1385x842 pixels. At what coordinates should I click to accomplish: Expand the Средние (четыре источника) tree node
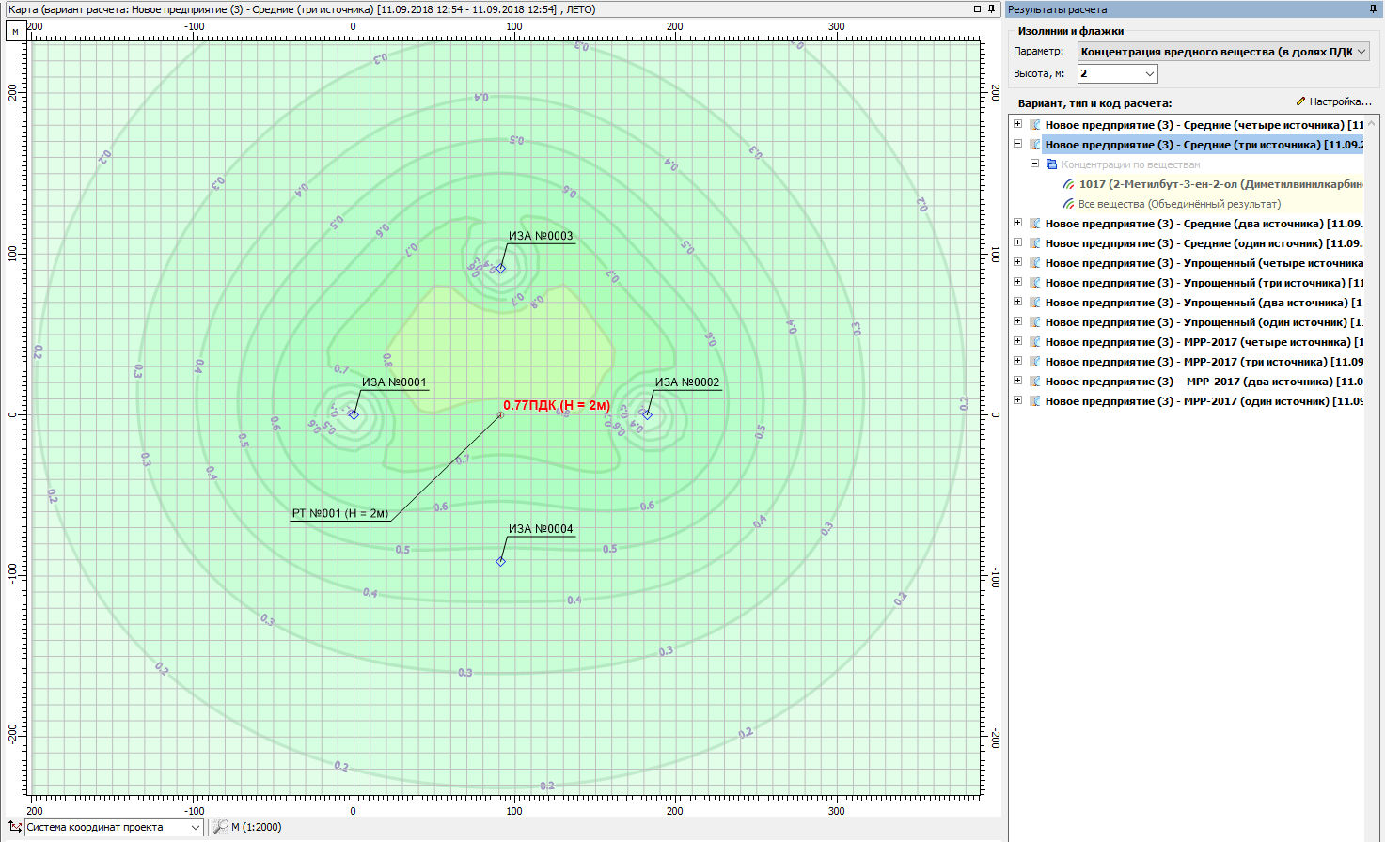pyautogui.click(x=1017, y=124)
